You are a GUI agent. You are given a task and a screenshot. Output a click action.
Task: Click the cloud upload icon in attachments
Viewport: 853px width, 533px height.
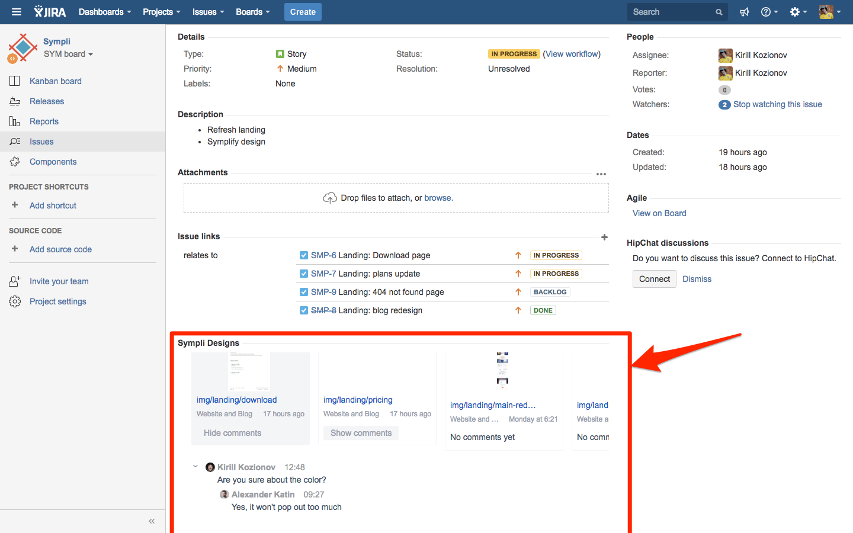tap(330, 198)
